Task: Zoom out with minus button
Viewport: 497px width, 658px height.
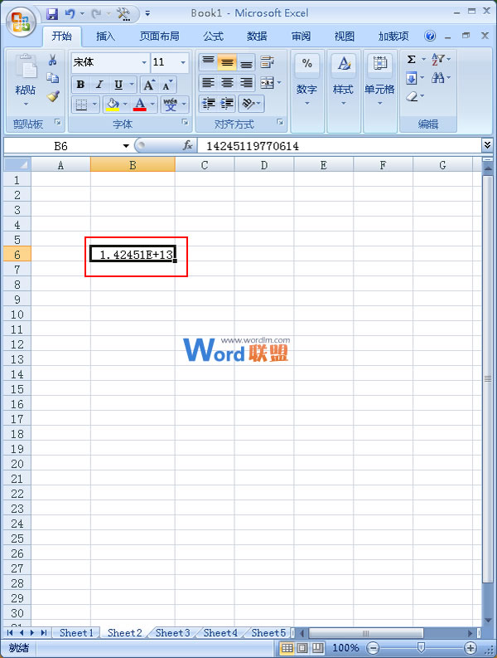Action: pyautogui.click(x=373, y=648)
